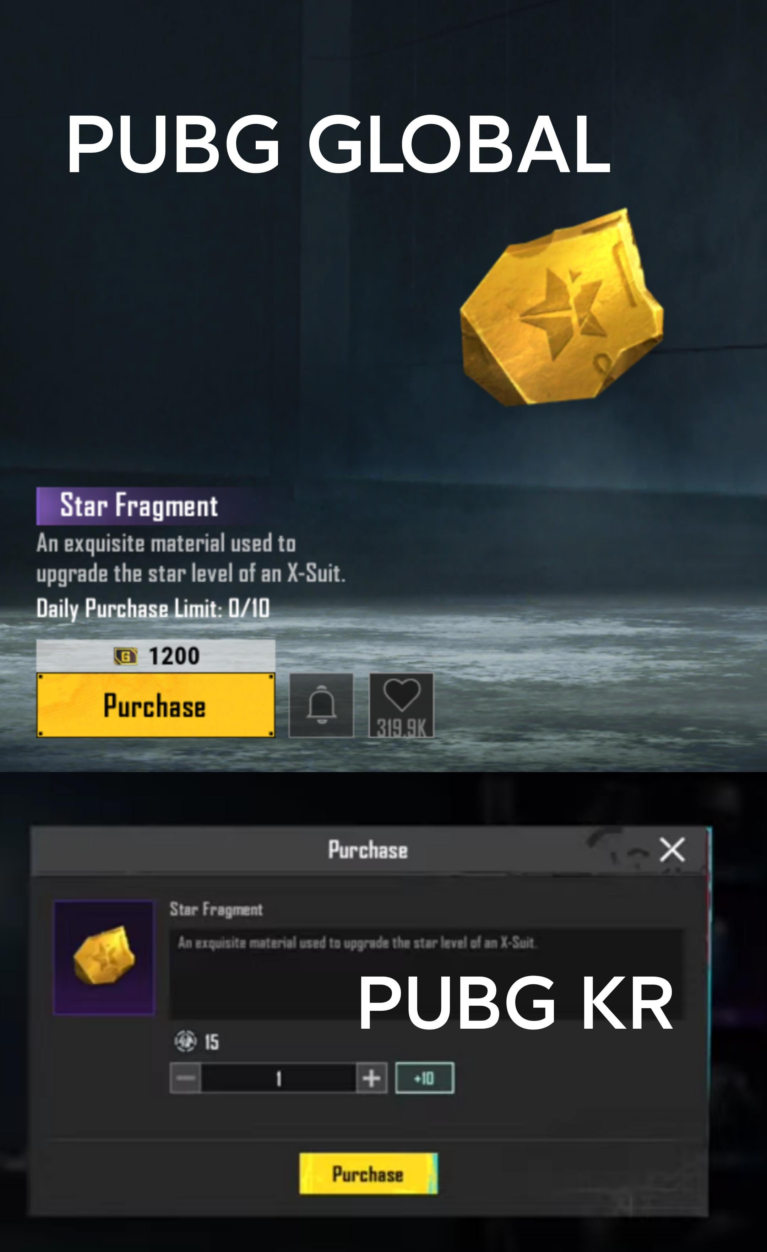Increase quantity with the plus button

[x=371, y=1078]
